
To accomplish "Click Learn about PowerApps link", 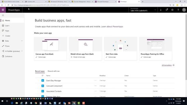I will 112,27.
